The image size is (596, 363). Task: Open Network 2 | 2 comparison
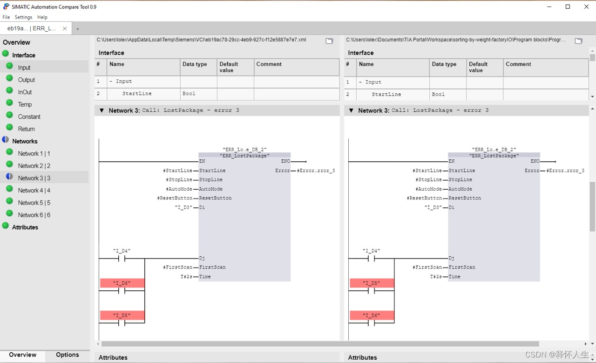tap(34, 165)
